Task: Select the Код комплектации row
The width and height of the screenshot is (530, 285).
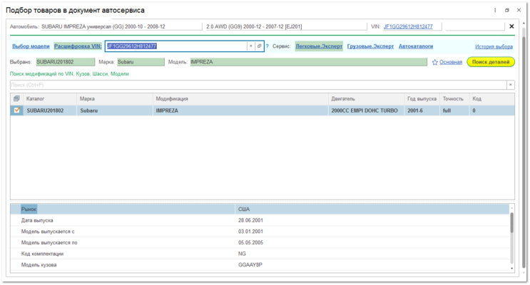Action: pyautogui.click(x=260, y=254)
